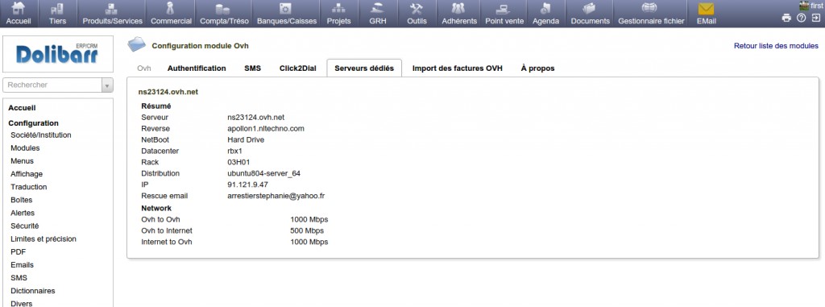Image resolution: width=825 pixels, height=307 pixels.
Task: Click the print page icon
Action: click(x=786, y=18)
